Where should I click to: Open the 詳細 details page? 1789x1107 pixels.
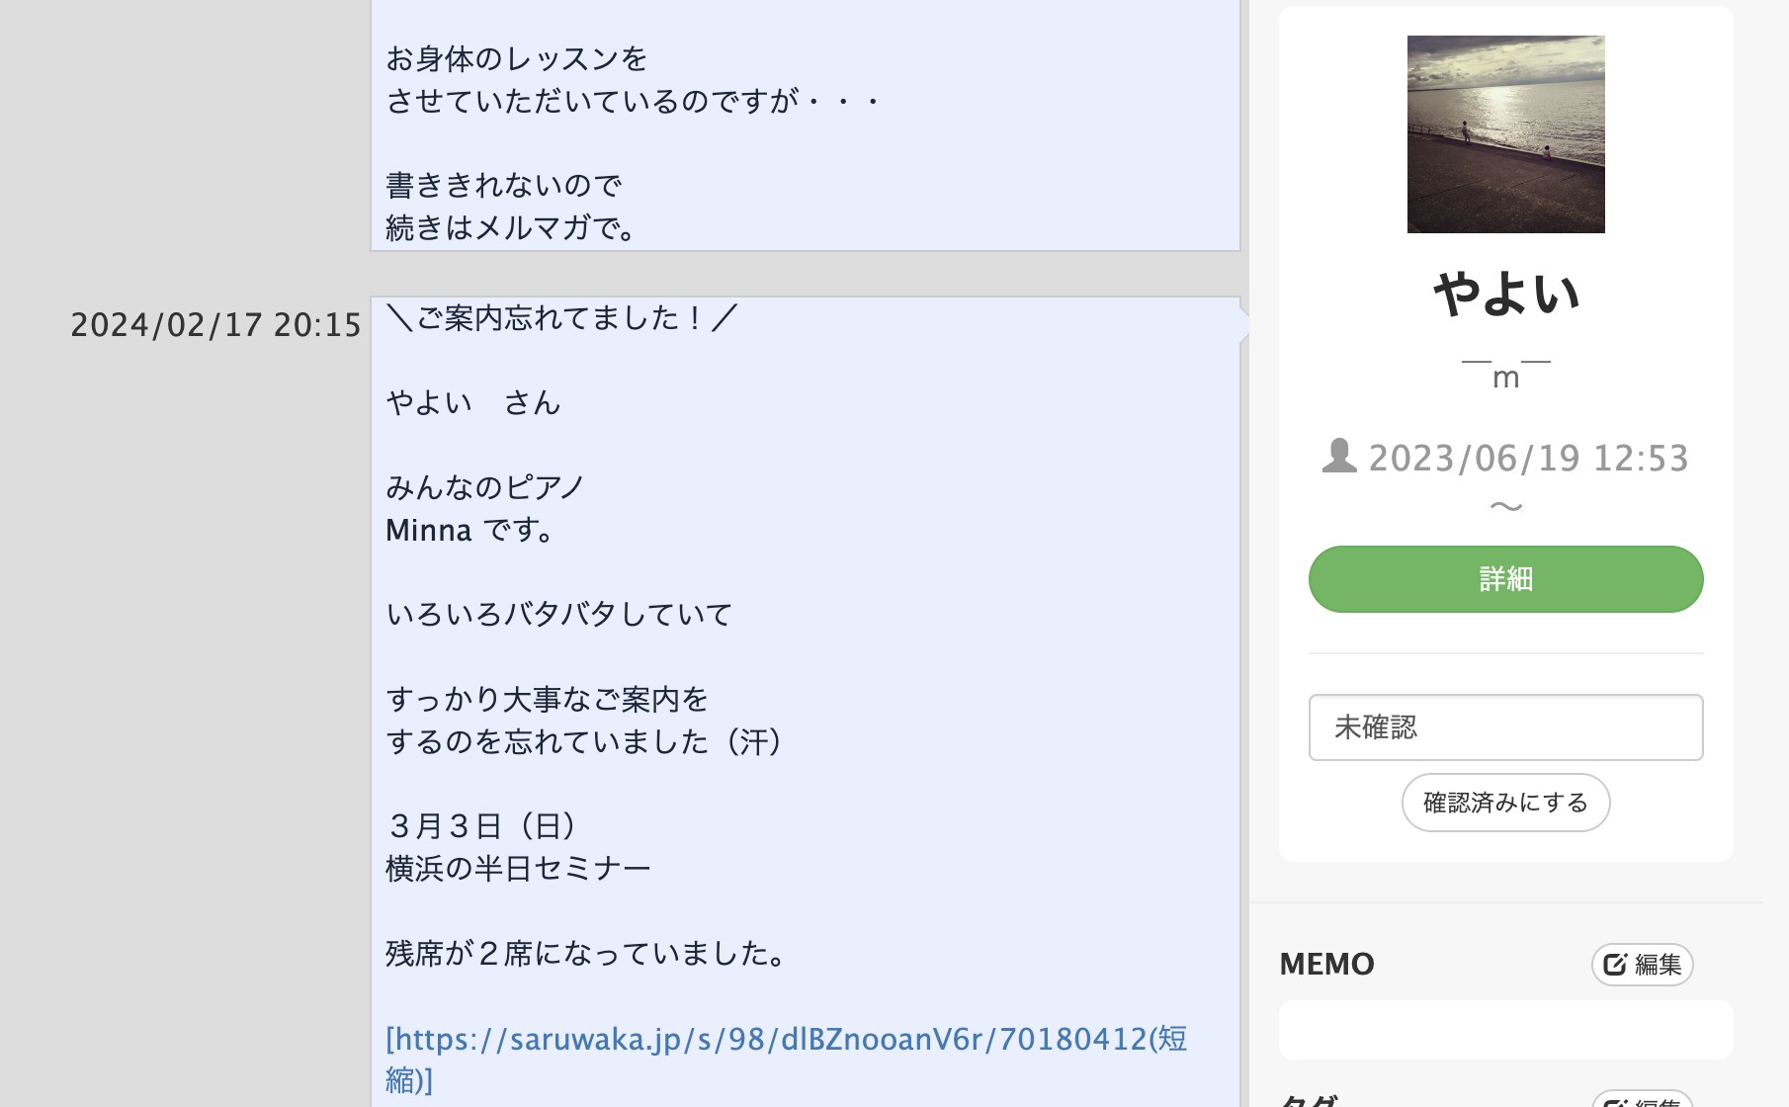(x=1505, y=579)
